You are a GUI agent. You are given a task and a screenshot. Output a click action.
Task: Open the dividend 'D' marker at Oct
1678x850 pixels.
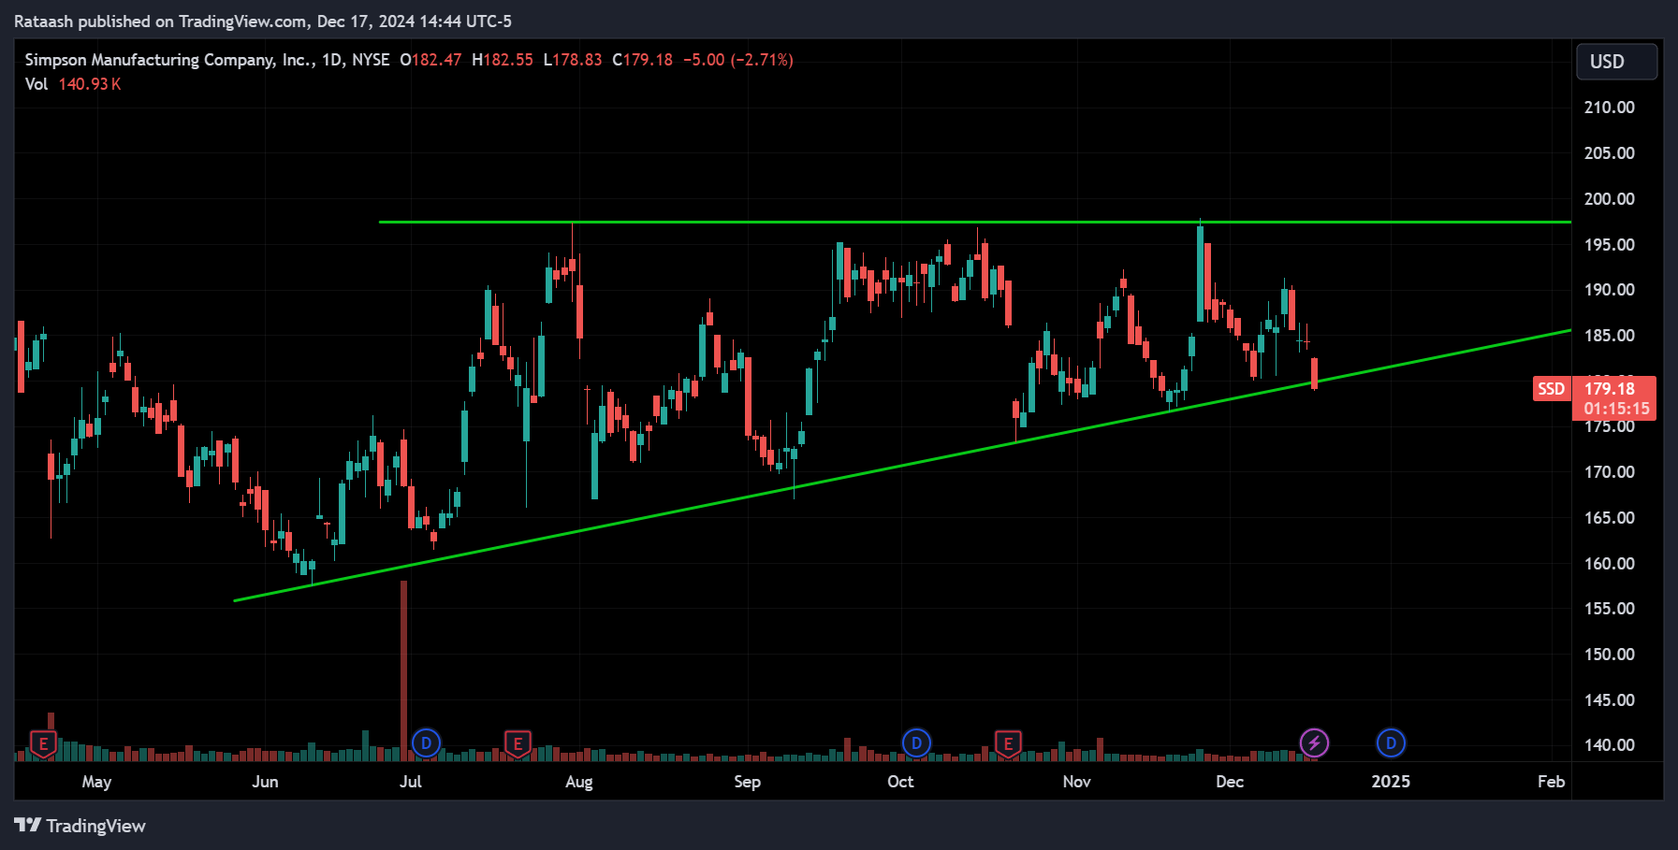coord(916,743)
